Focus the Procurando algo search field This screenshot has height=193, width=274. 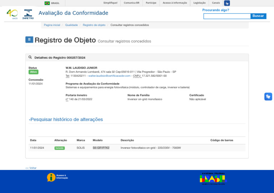point(227,16)
